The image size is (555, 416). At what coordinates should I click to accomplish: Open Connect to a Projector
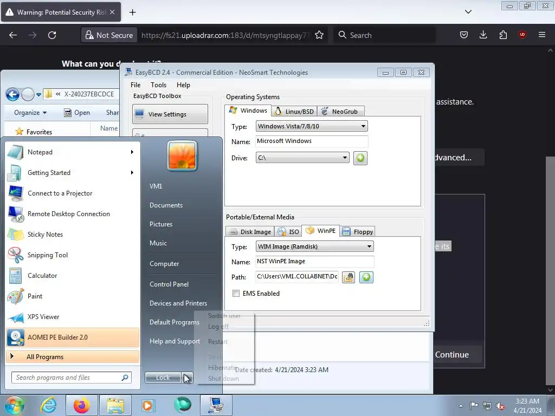coord(72,193)
